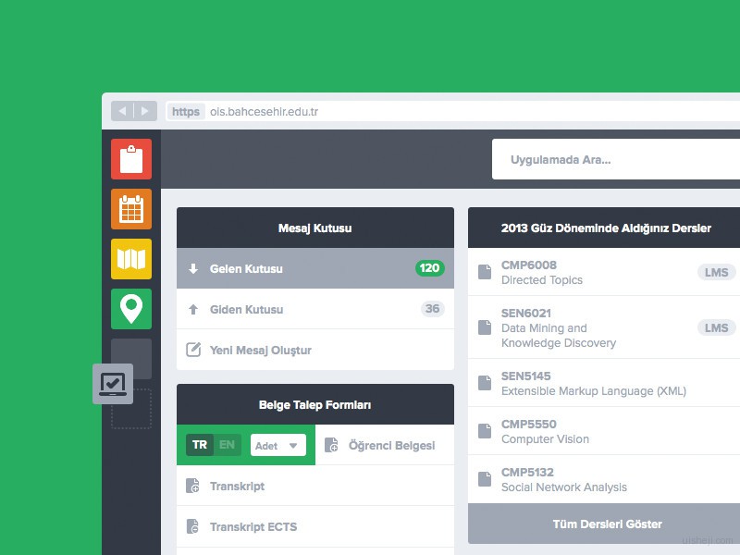740x555 pixels.
Task: Click the laptop checkmark icon being dragged
Action: (x=113, y=383)
